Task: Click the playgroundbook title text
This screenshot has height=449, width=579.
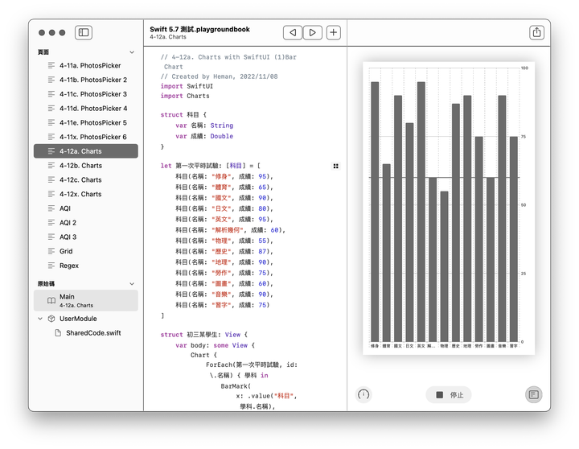Action: coord(199,29)
